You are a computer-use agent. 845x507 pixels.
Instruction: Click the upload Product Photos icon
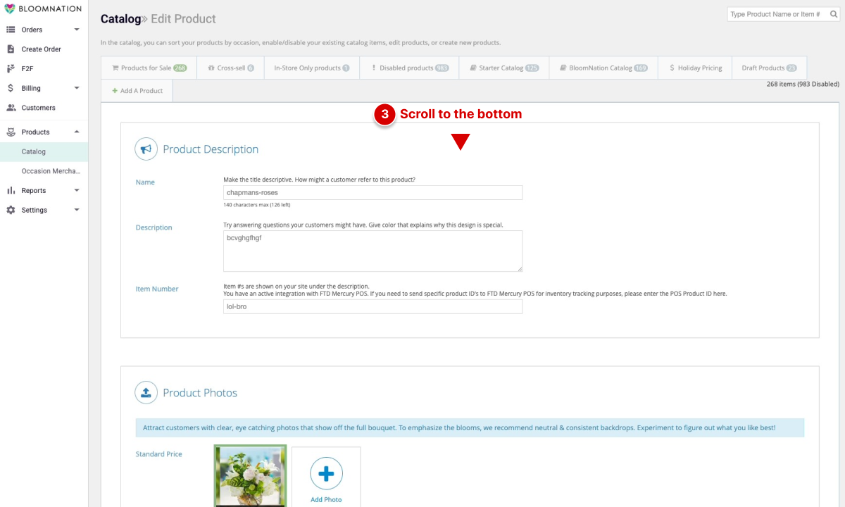(x=146, y=392)
